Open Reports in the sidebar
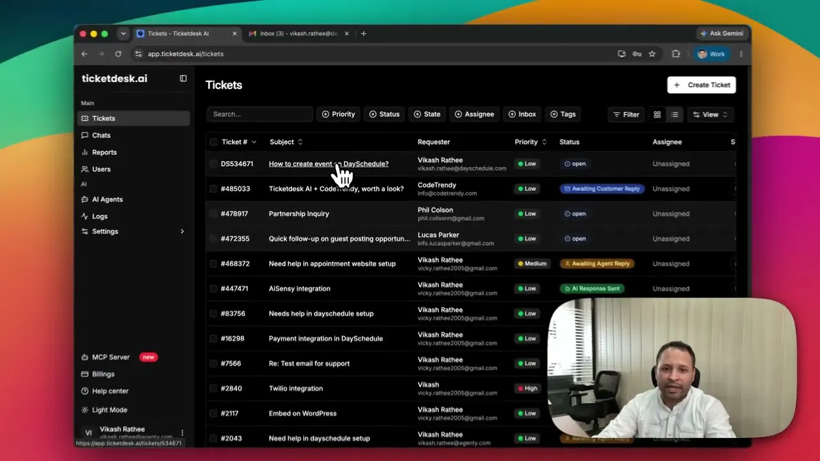 pos(134,152)
